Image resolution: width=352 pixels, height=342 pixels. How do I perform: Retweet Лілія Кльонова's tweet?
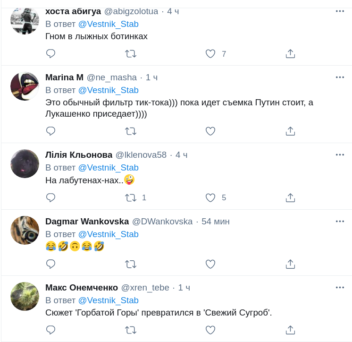(131, 197)
